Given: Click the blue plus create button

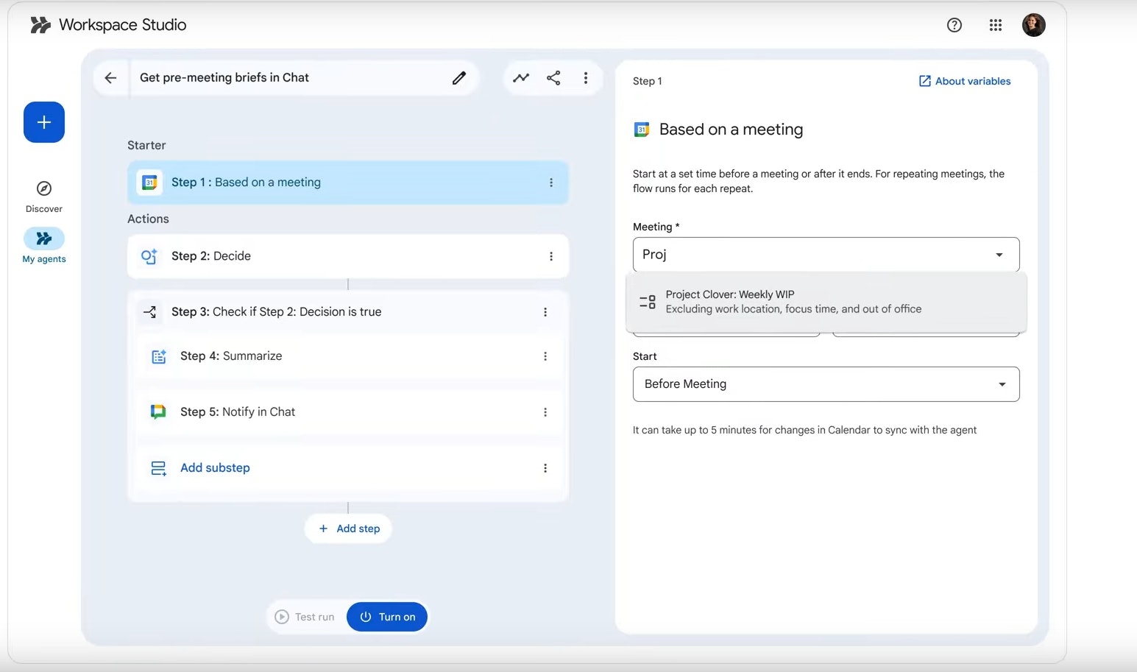Looking at the screenshot, I should [44, 122].
